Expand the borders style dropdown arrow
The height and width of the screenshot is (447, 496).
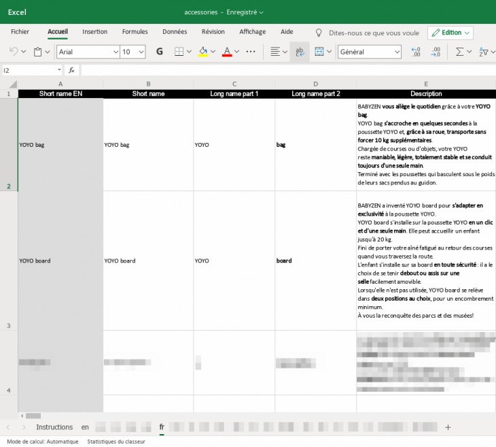coord(189,52)
